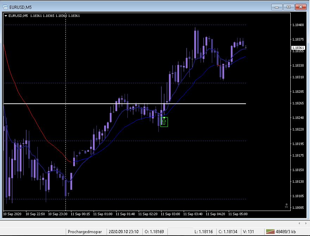Click the C: 1.18134 close price field
The width and height of the screenshot is (310, 236).
[x=228, y=232]
